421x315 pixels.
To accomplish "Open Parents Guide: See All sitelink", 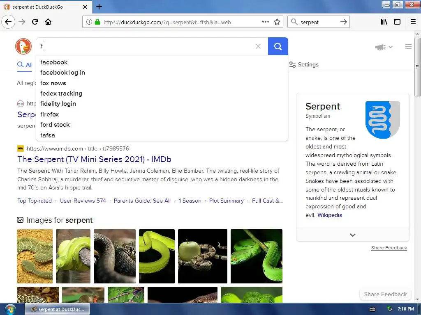I will coord(142,201).
